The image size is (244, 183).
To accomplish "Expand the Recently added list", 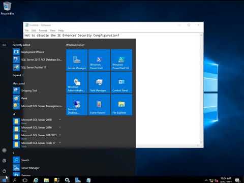I will click(x=18, y=75).
